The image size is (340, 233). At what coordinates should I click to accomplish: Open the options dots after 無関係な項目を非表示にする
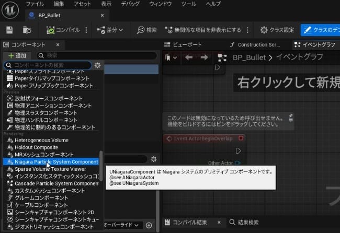[247, 30]
